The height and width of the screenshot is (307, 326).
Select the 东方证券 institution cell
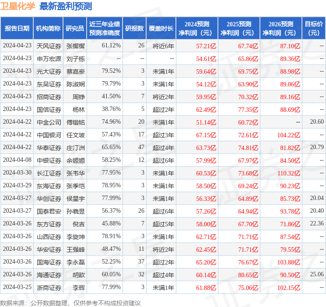tap(49, 224)
